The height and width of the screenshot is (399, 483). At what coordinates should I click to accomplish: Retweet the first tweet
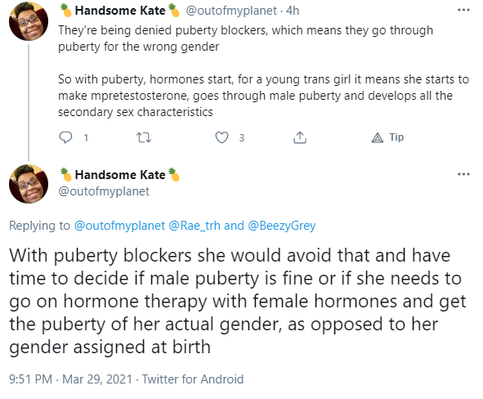click(x=144, y=137)
